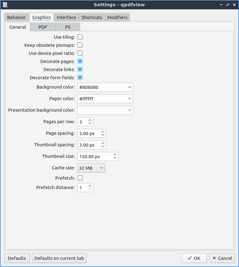
Task: Enable the Prefetch checkbox
Action: tap(80, 178)
